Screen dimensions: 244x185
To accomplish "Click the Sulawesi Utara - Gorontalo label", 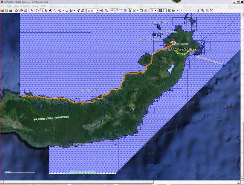I will click(49, 119).
